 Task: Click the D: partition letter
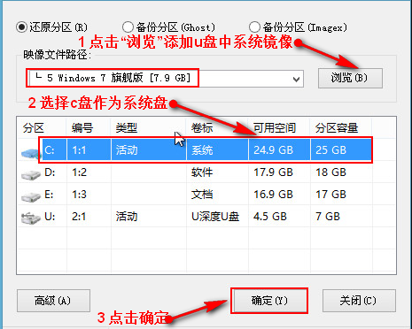[x=50, y=172]
